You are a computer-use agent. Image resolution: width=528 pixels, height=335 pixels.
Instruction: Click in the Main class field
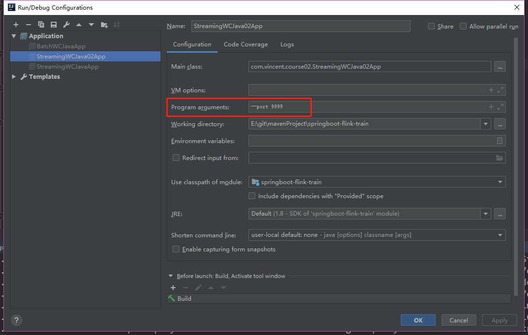point(370,67)
